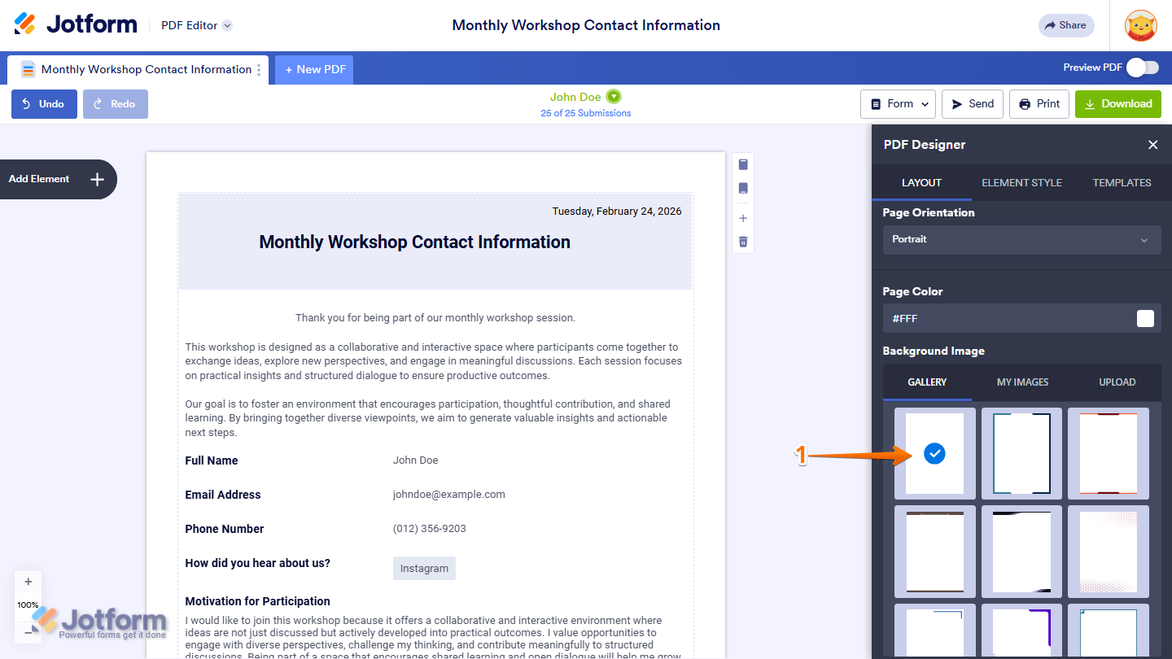Select the blank checked background thumbnail
The width and height of the screenshot is (1172, 659).
(x=935, y=454)
